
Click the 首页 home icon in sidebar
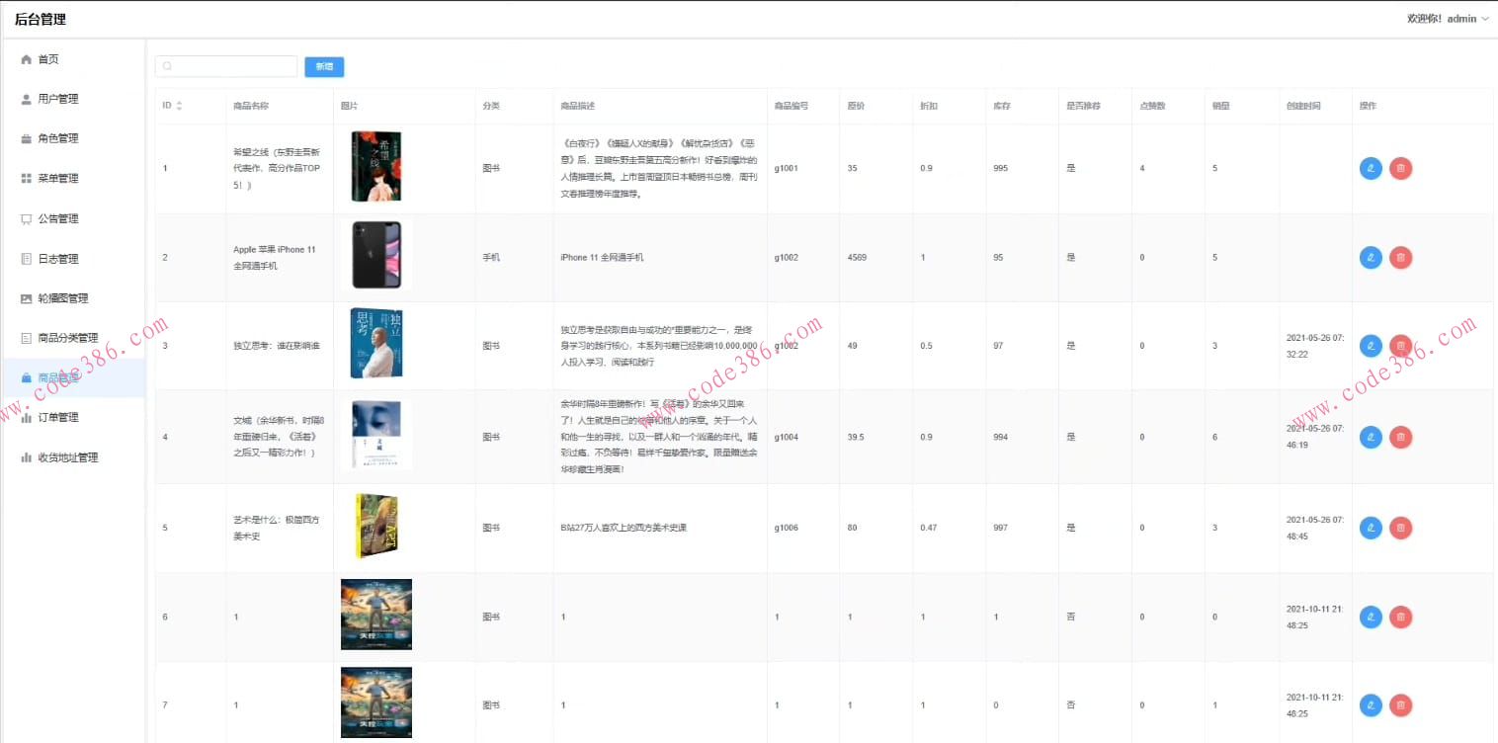[x=27, y=59]
